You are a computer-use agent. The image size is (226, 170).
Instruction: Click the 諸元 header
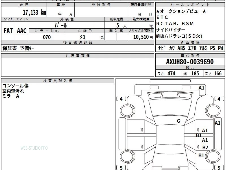click(x=190, y=67)
